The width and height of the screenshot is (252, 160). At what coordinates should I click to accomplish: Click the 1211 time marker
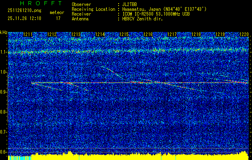tap(28, 35)
